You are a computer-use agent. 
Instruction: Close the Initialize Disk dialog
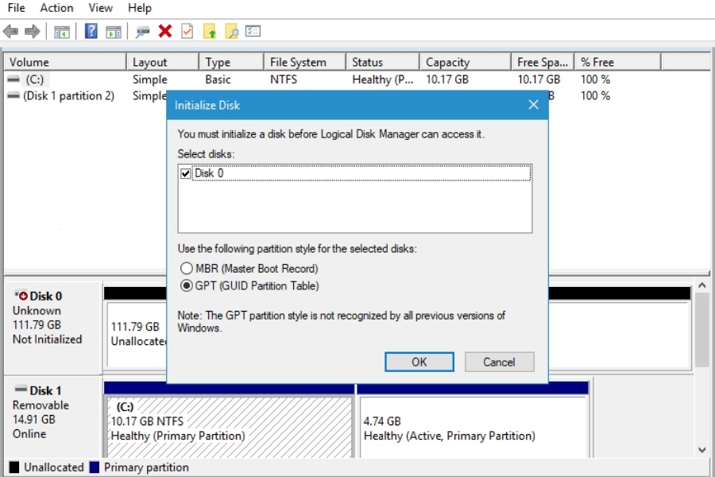click(533, 105)
